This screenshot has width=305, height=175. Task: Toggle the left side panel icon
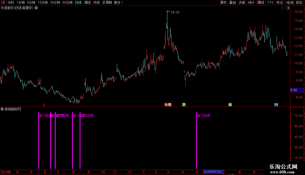point(3,2)
